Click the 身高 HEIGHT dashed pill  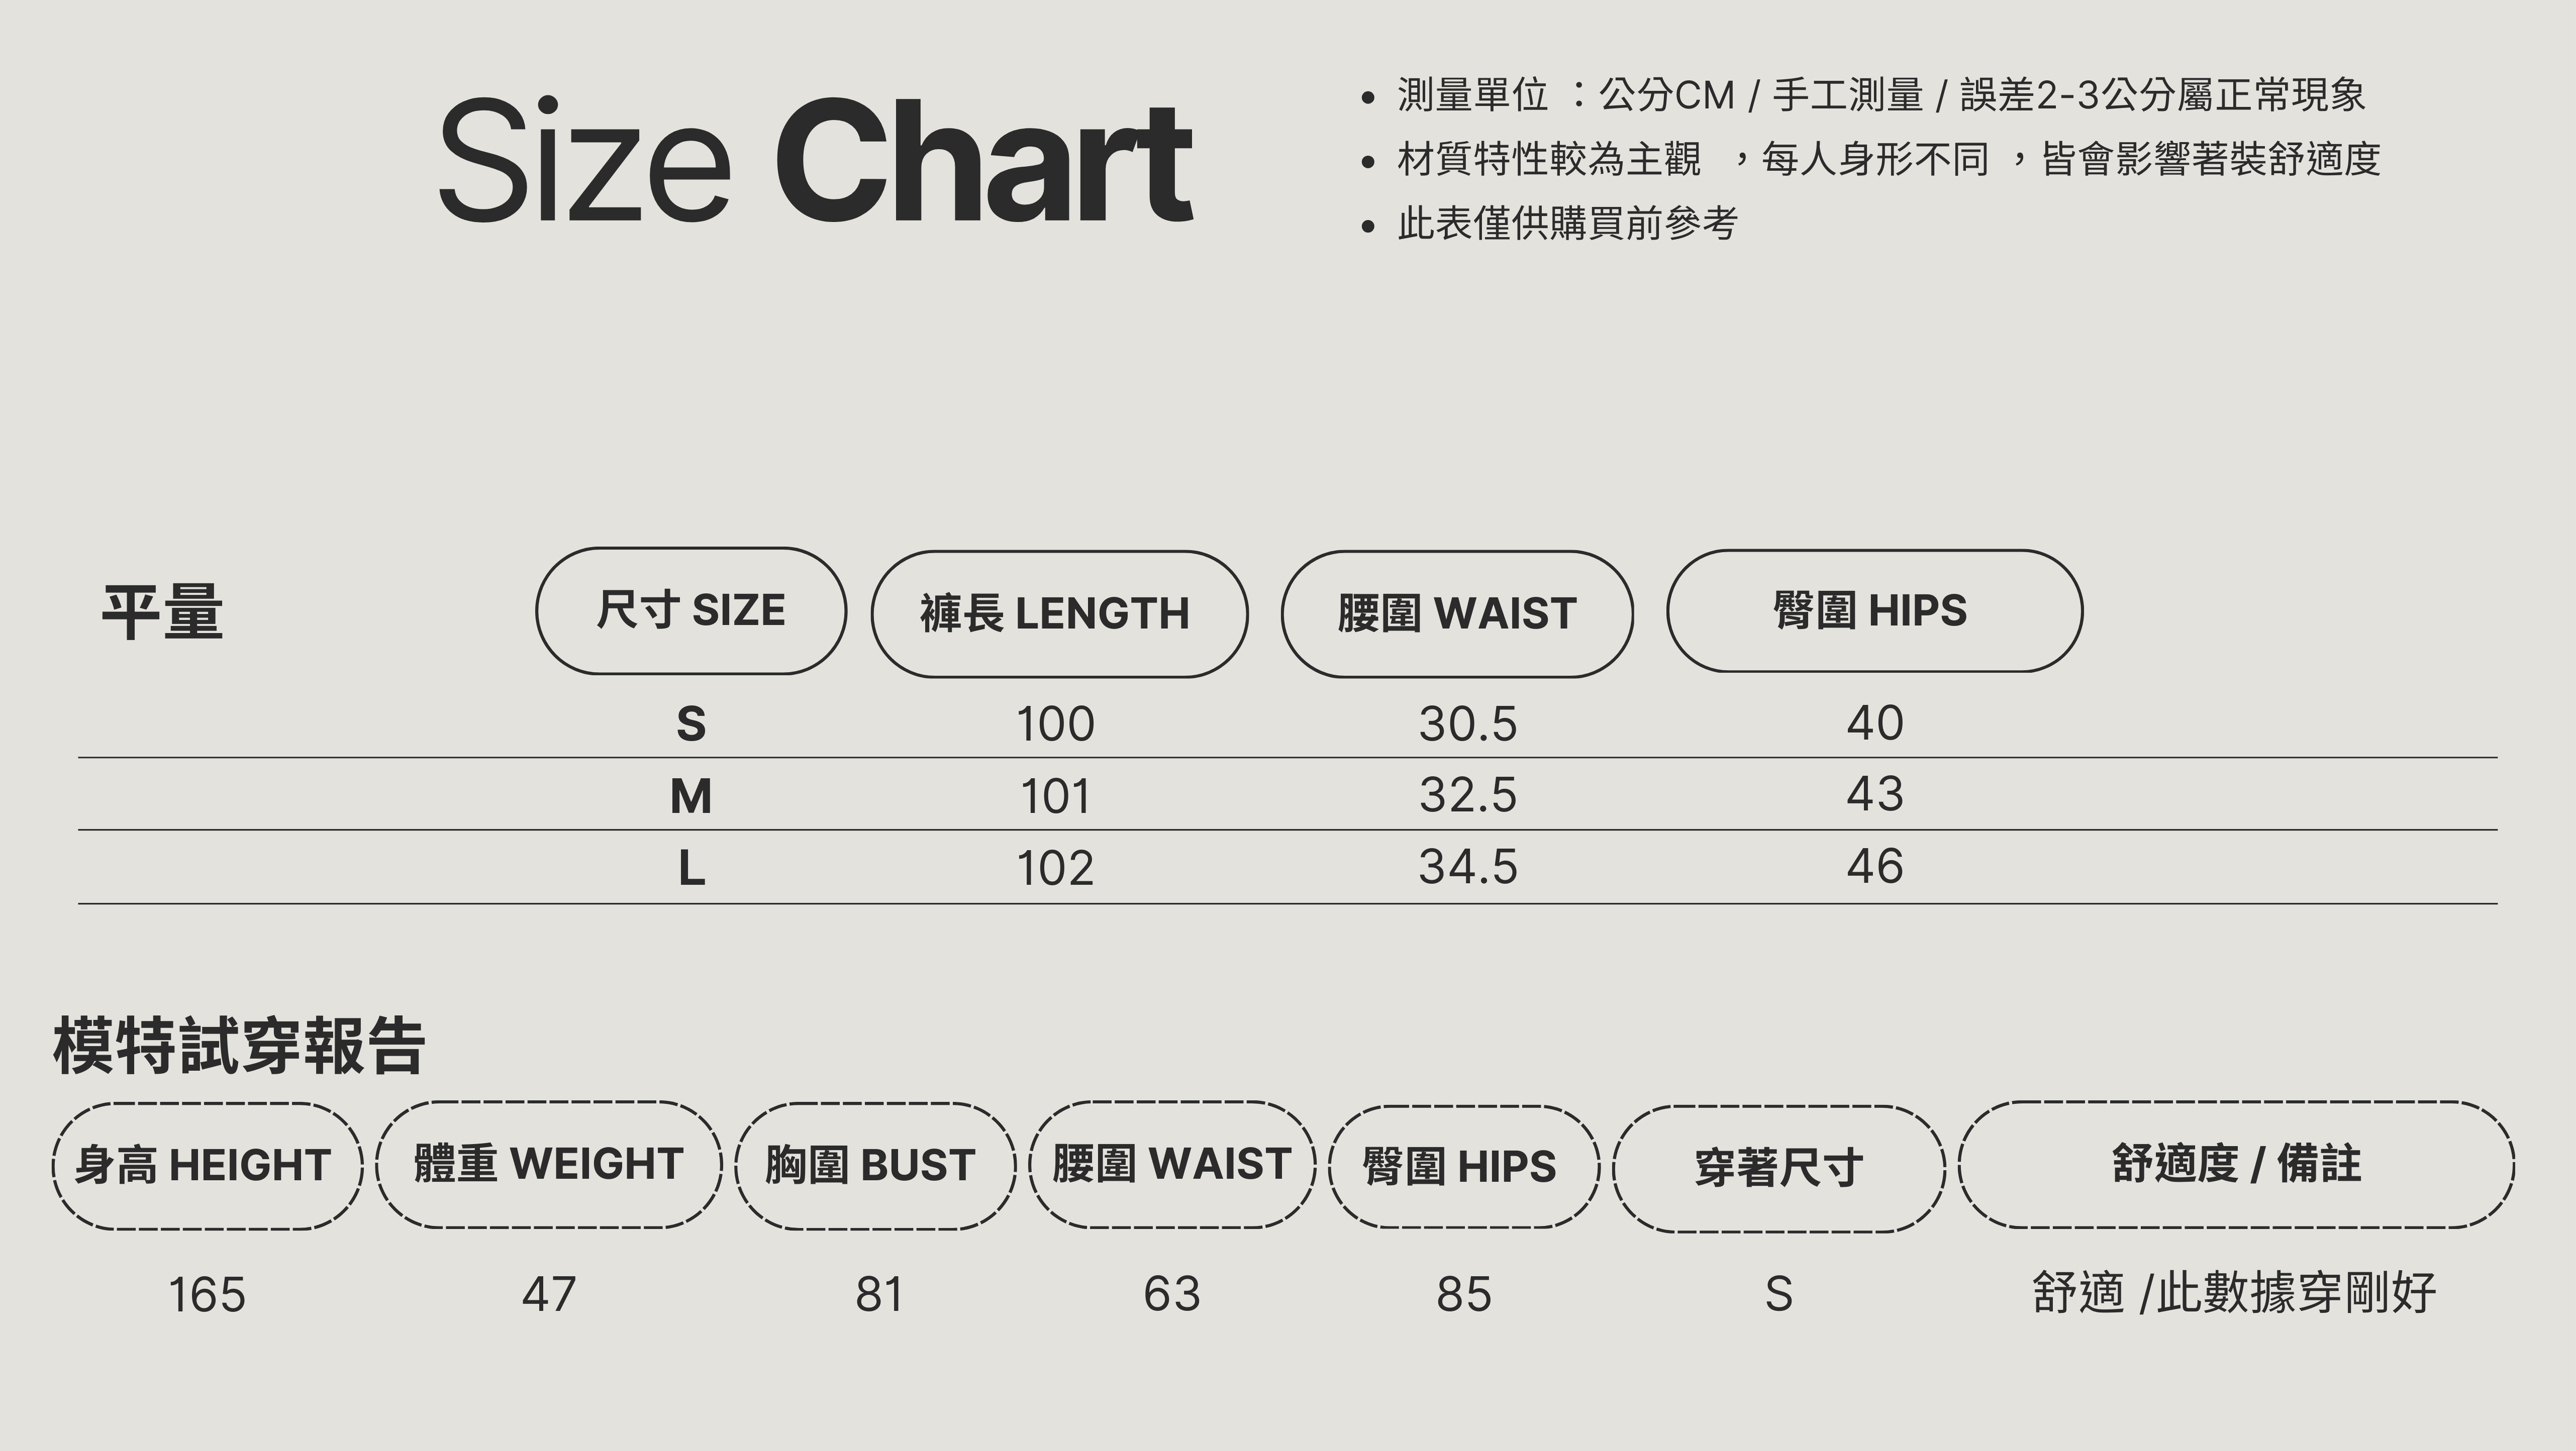207,1166
